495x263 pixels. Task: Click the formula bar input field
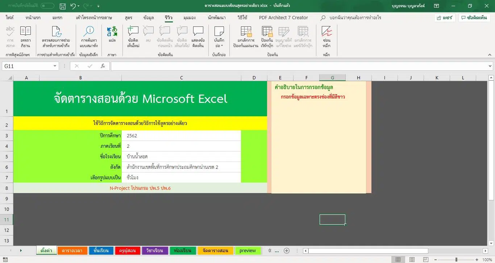click(x=299, y=66)
